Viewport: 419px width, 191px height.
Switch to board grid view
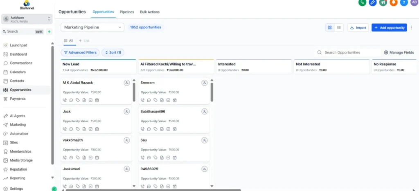tap(330, 27)
